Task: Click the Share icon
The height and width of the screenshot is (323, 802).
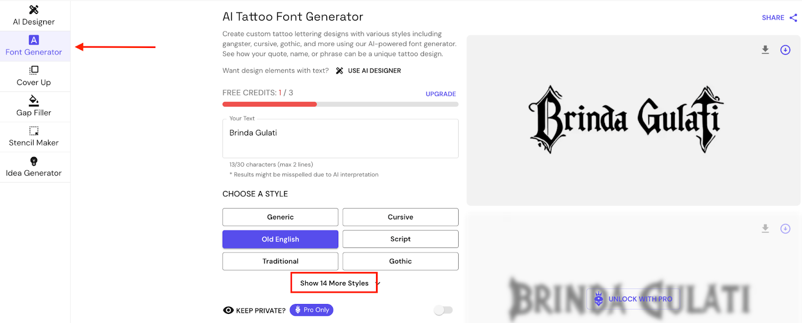Action: pos(795,17)
